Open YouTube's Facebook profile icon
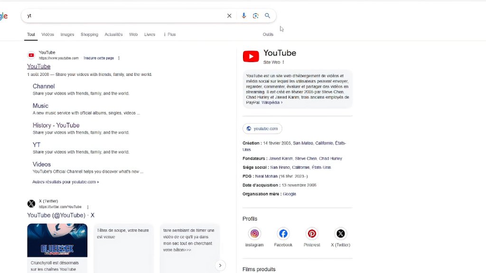This screenshot has width=486, height=273. coord(283,234)
